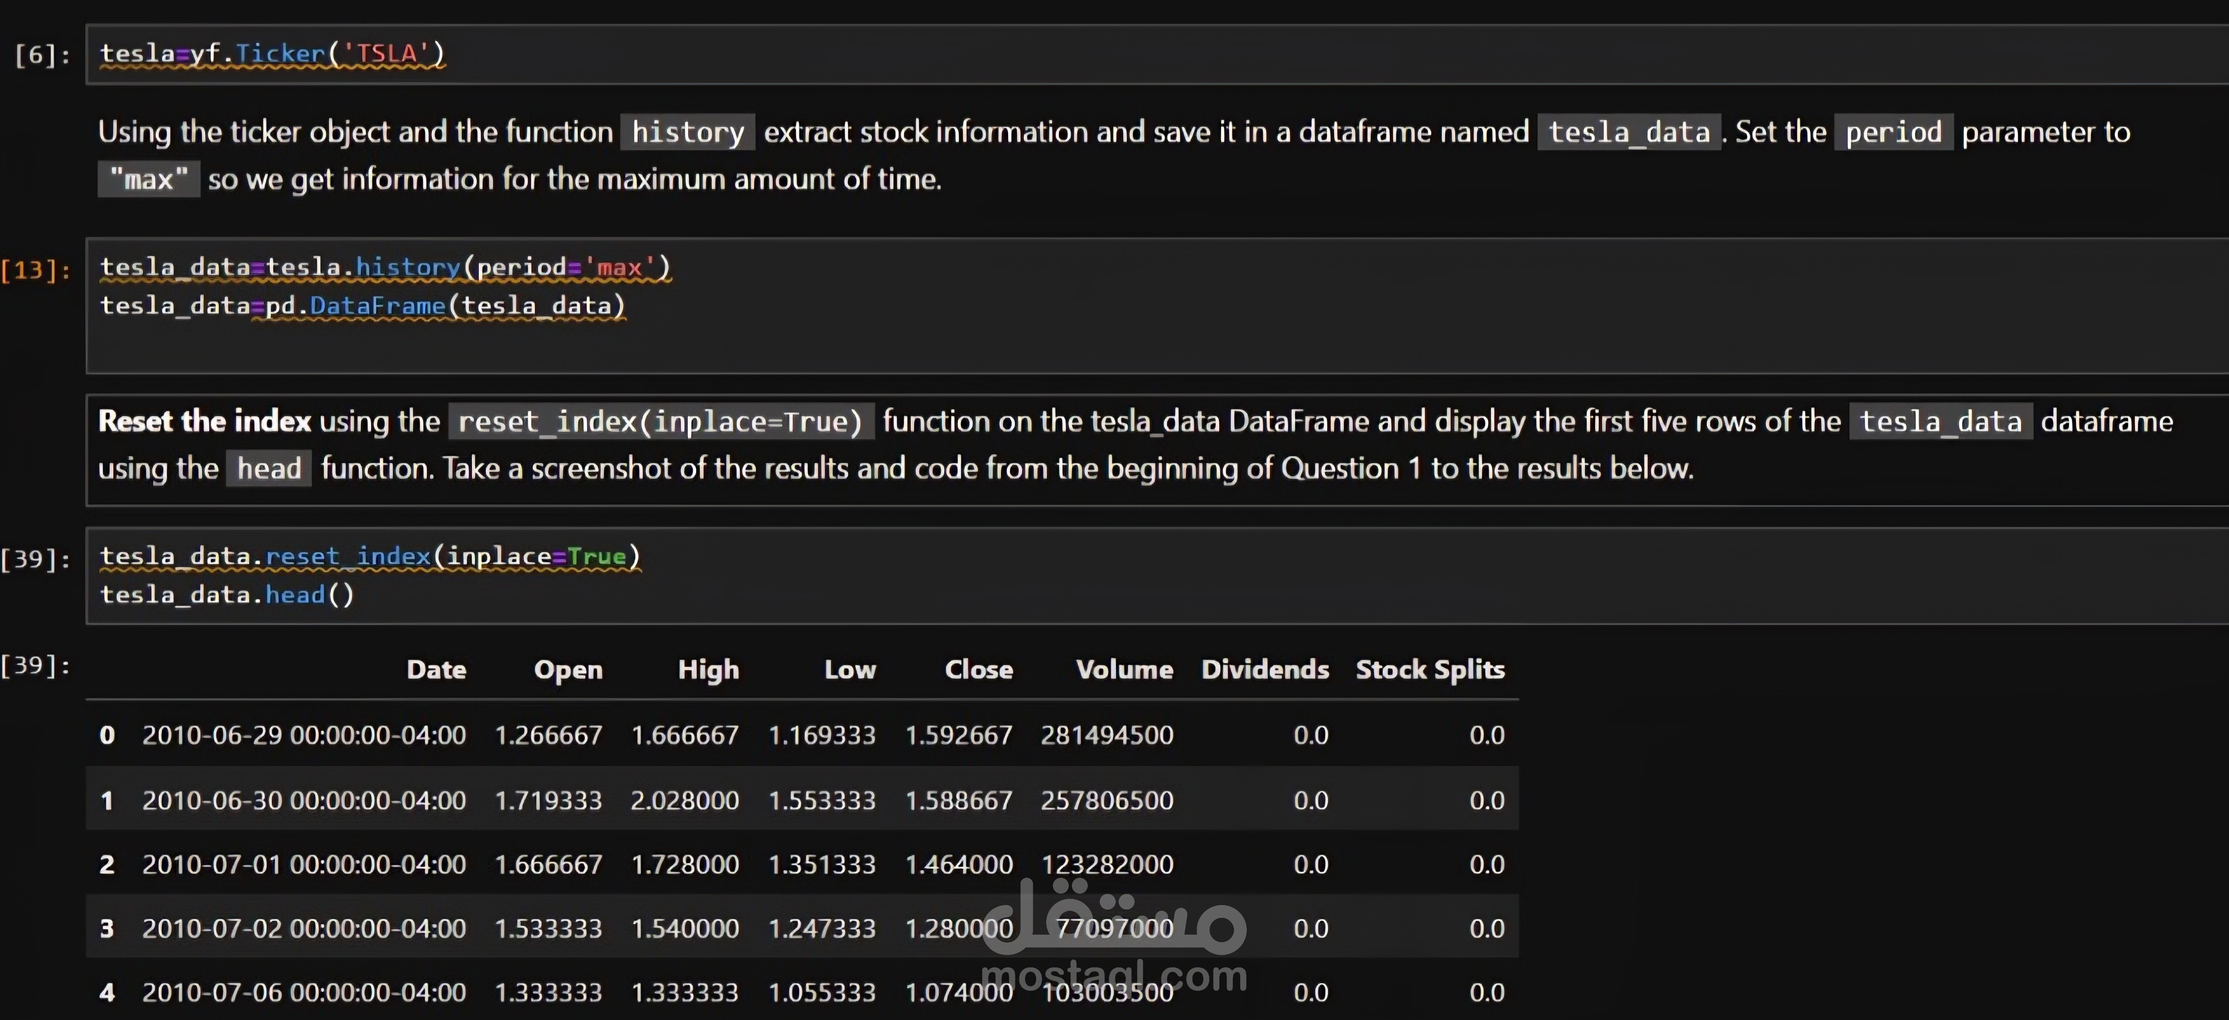Click the inline 'head' code label
The image size is (2229, 1020).
click(269, 468)
